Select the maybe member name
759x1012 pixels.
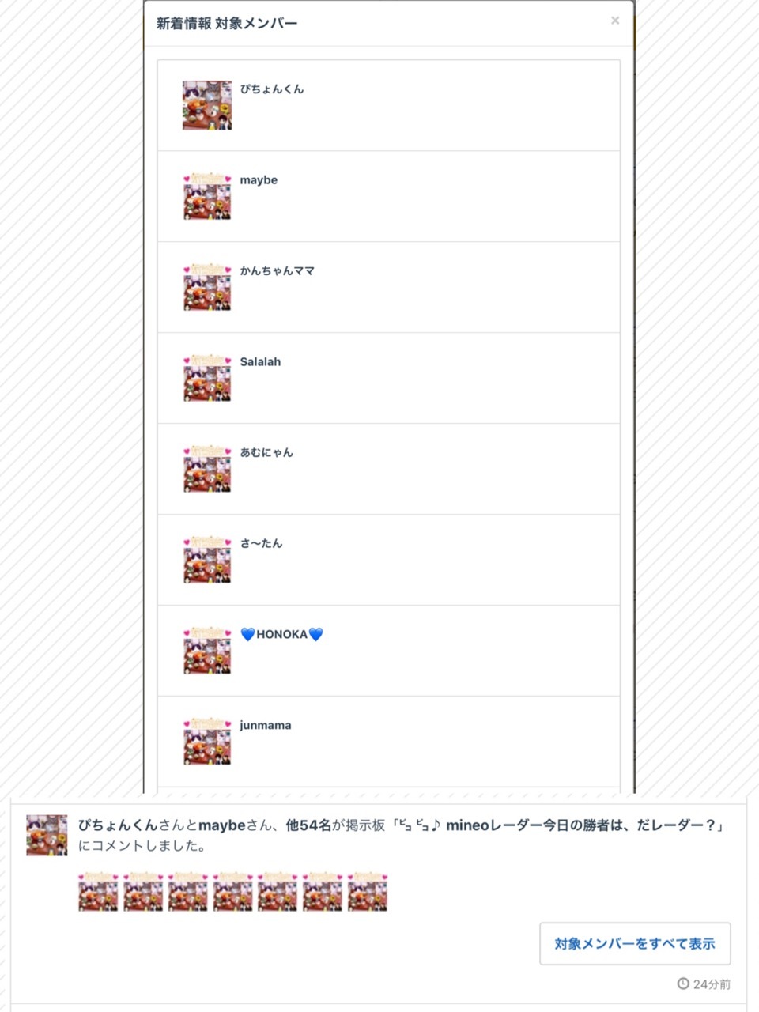[259, 180]
